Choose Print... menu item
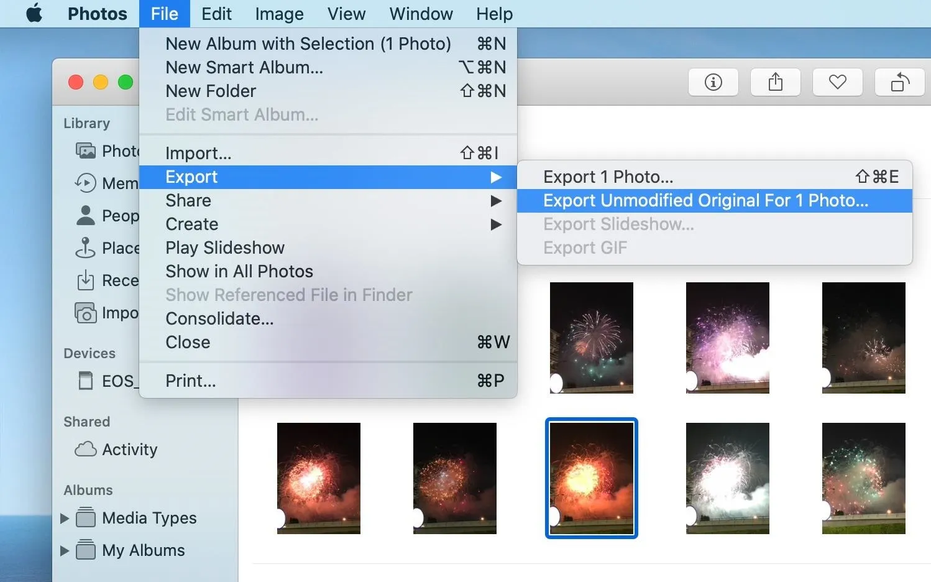931x582 pixels. [328, 381]
